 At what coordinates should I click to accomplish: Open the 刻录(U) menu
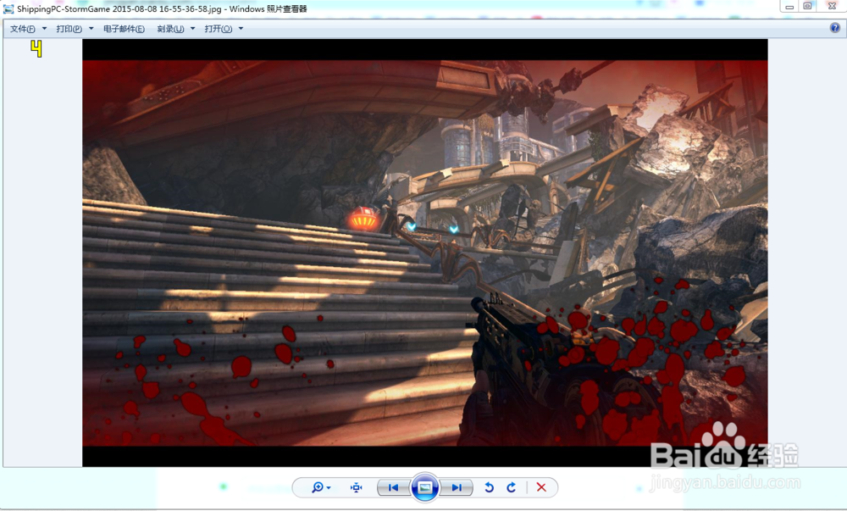pyautogui.click(x=170, y=29)
